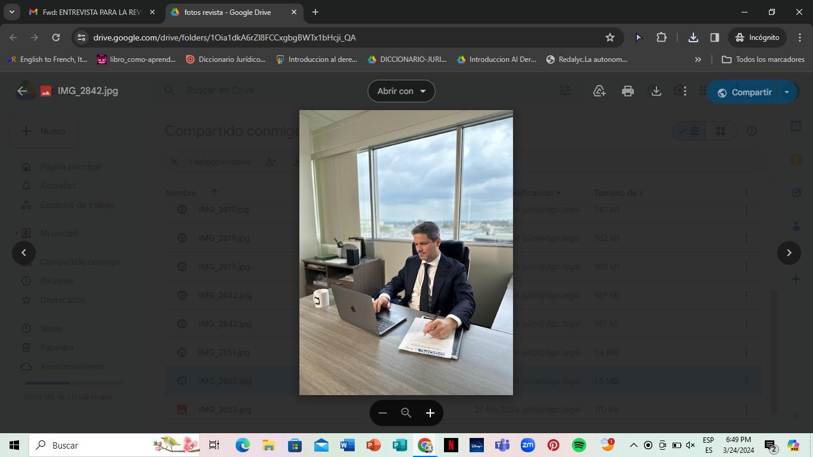The image size is (813, 457).
Task: Expand the hidden bookmarks overflow chevron
Action: pyautogui.click(x=698, y=60)
